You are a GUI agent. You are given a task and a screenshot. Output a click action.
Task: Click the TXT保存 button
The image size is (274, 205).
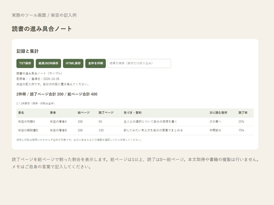[25, 63]
